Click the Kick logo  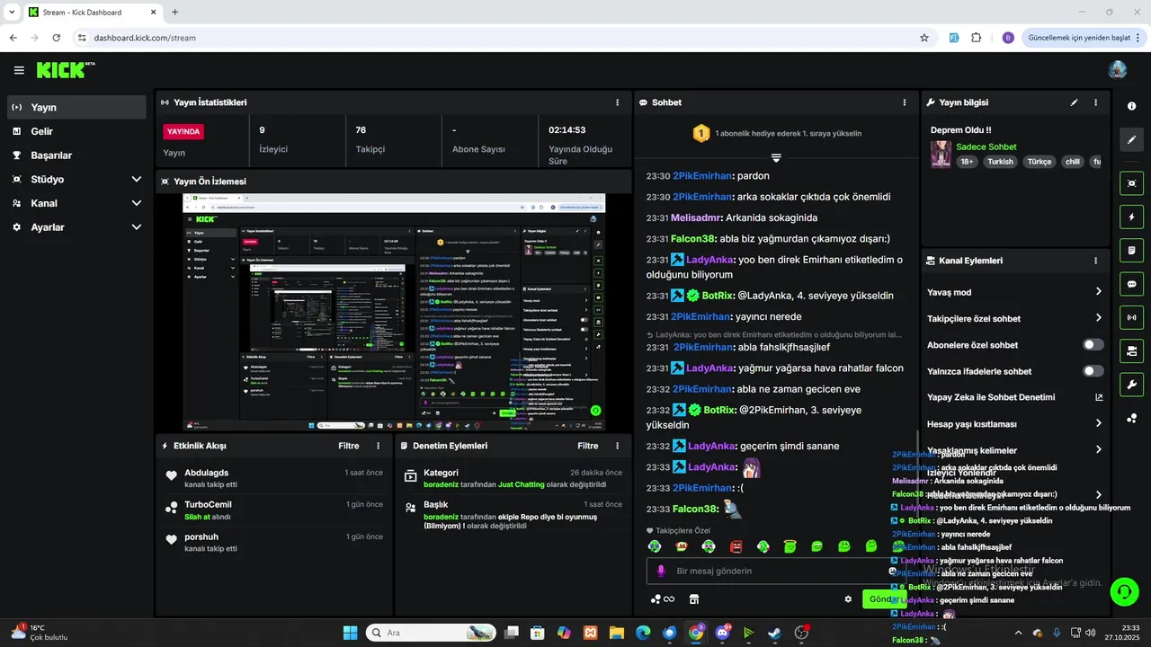pyautogui.click(x=66, y=70)
